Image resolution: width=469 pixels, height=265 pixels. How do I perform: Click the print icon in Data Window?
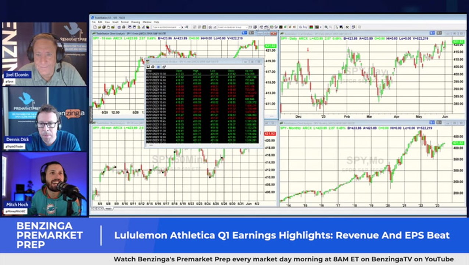pos(153,67)
